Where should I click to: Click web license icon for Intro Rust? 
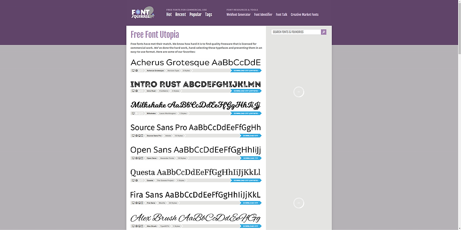coord(136,91)
